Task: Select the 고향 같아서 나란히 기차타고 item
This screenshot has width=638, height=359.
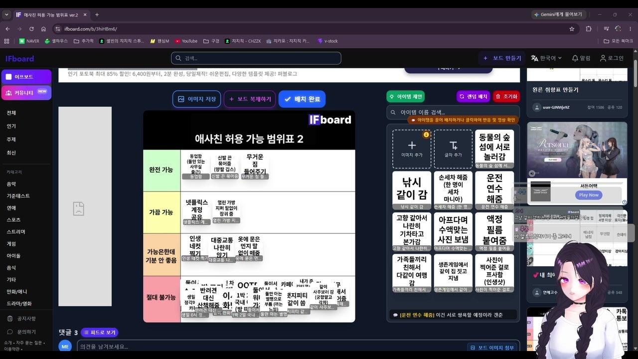Action: coord(412,232)
